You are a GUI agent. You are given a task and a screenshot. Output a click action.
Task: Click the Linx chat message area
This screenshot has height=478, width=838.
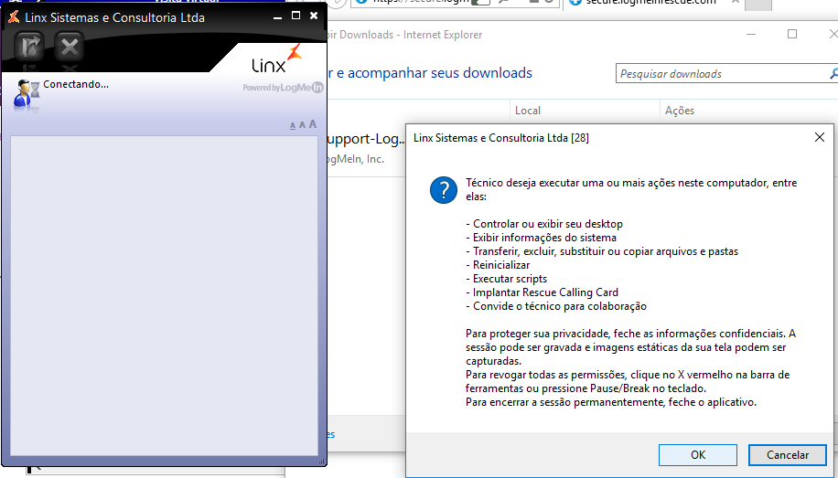pyautogui.click(x=164, y=295)
